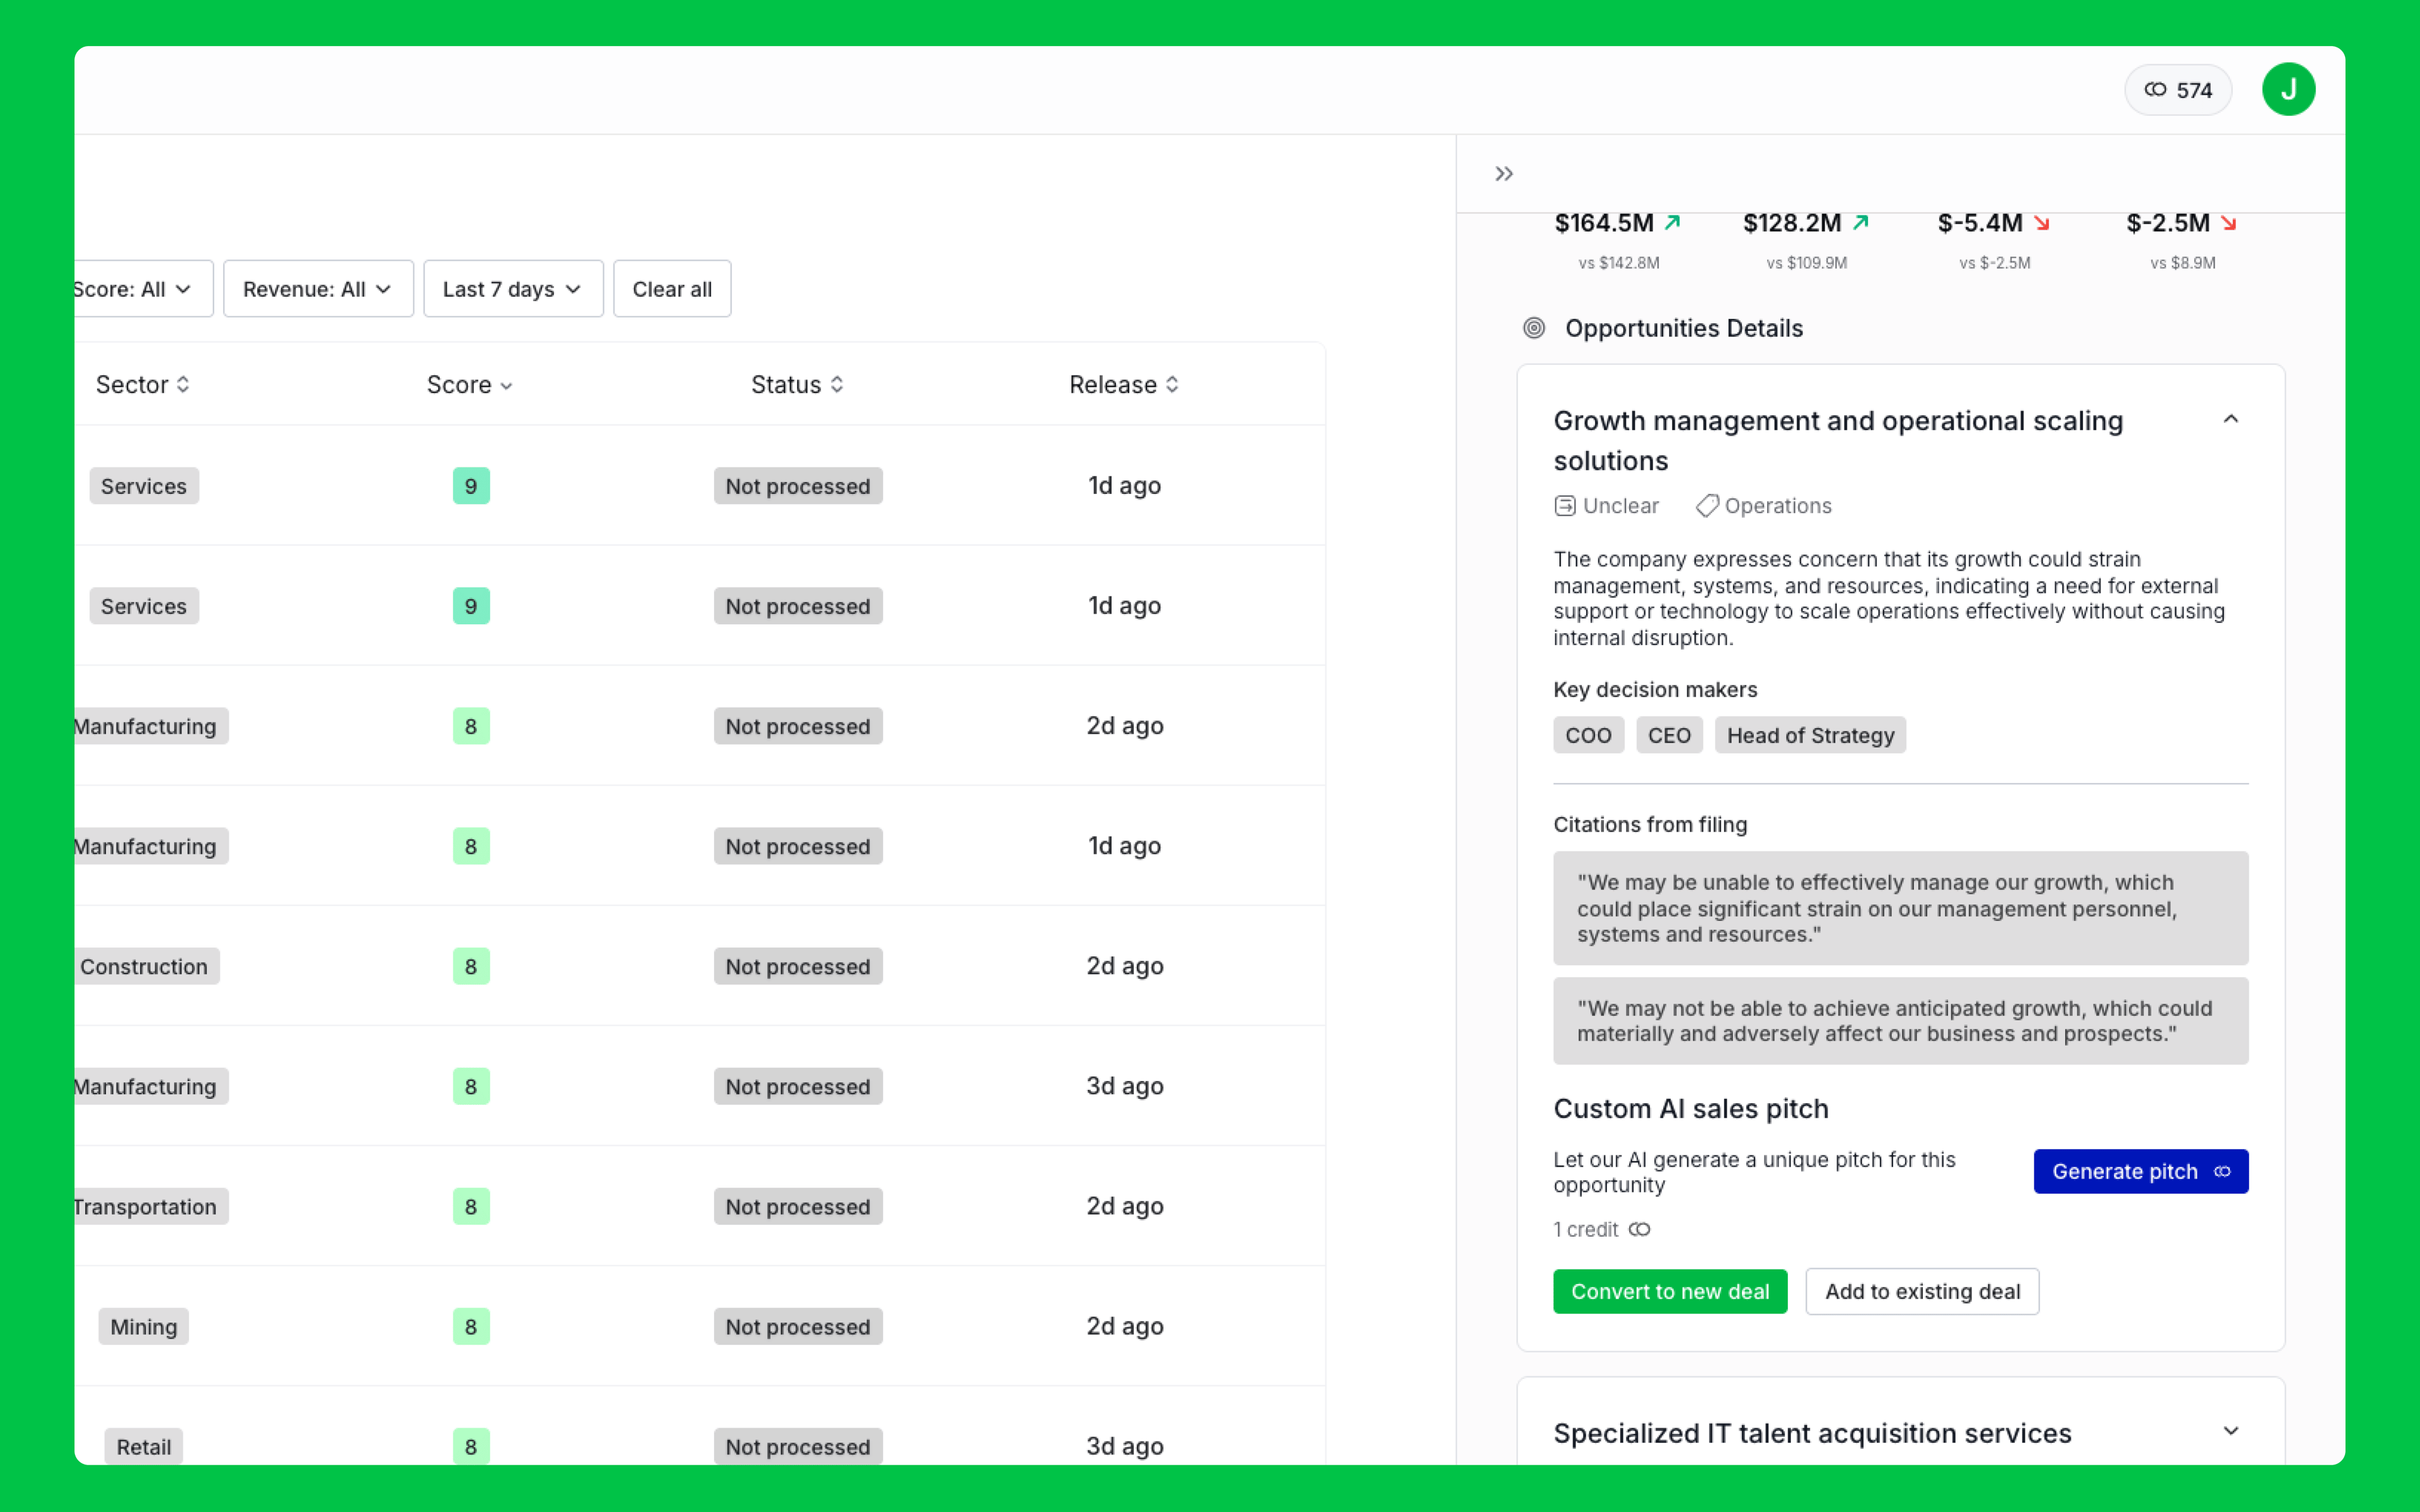Open the user avatar menu labeled J
The height and width of the screenshot is (1512, 2420).
tap(2289, 89)
